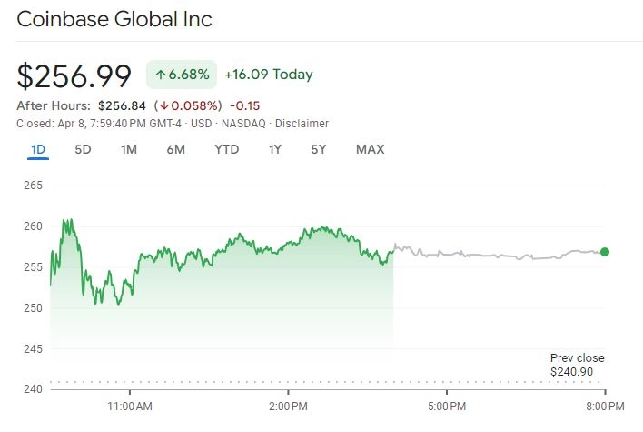Click the 11:00 AM axis marker

click(x=130, y=407)
